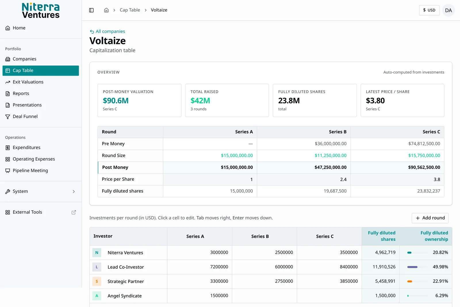
Task: Click the Angel Syndicate A avatar
Action: click(x=97, y=296)
